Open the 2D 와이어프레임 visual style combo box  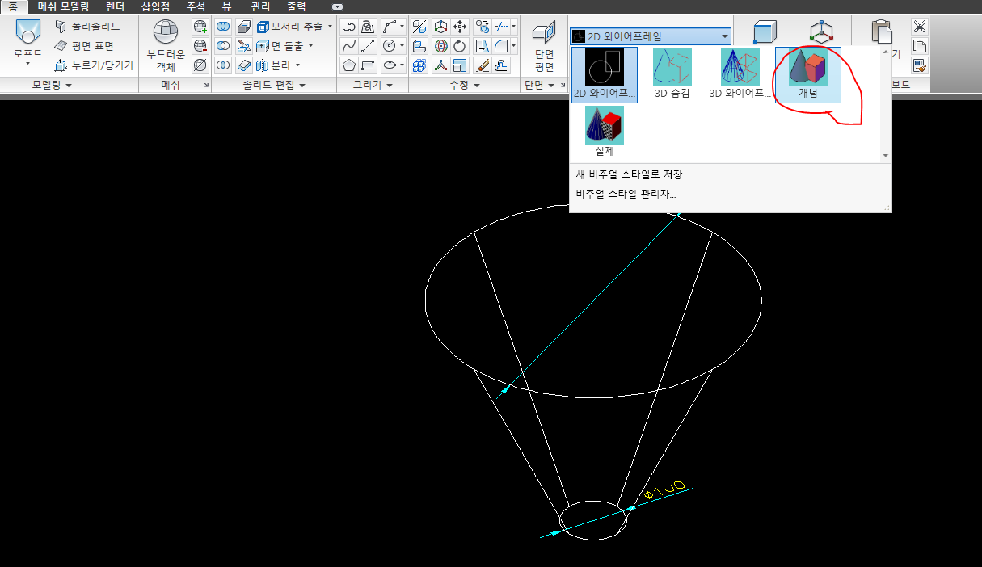point(651,36)
